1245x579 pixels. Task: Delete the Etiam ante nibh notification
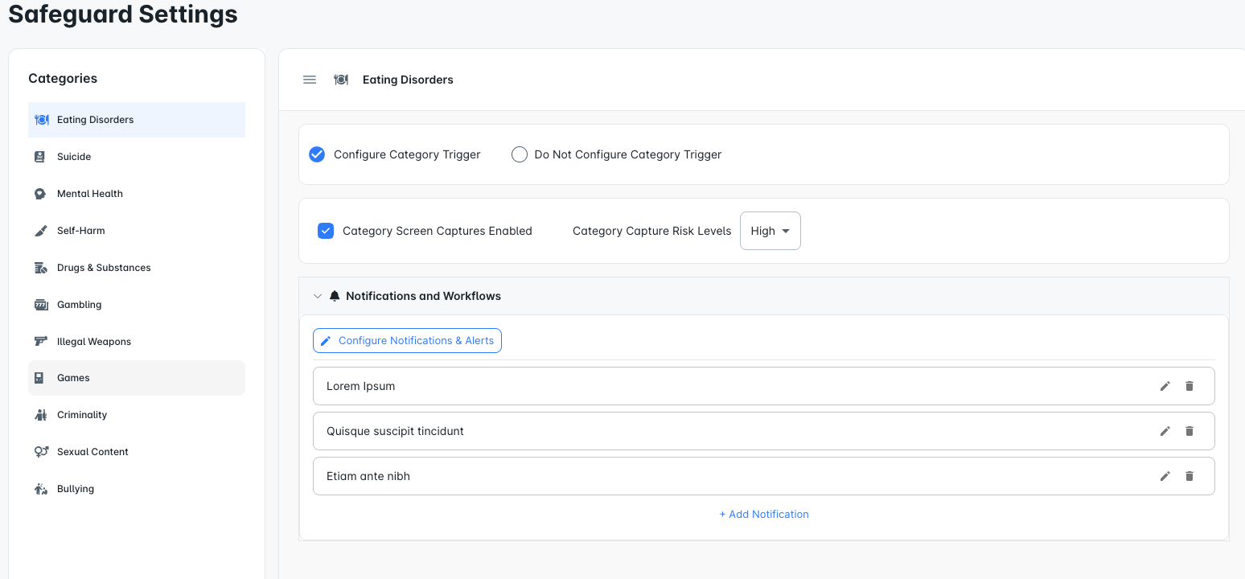[x=1190, y=476]
